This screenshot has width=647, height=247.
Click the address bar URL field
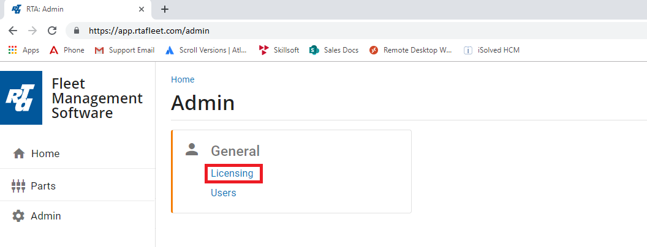coord(306,30)
